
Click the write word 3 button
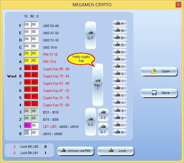(x=120, y=111)
